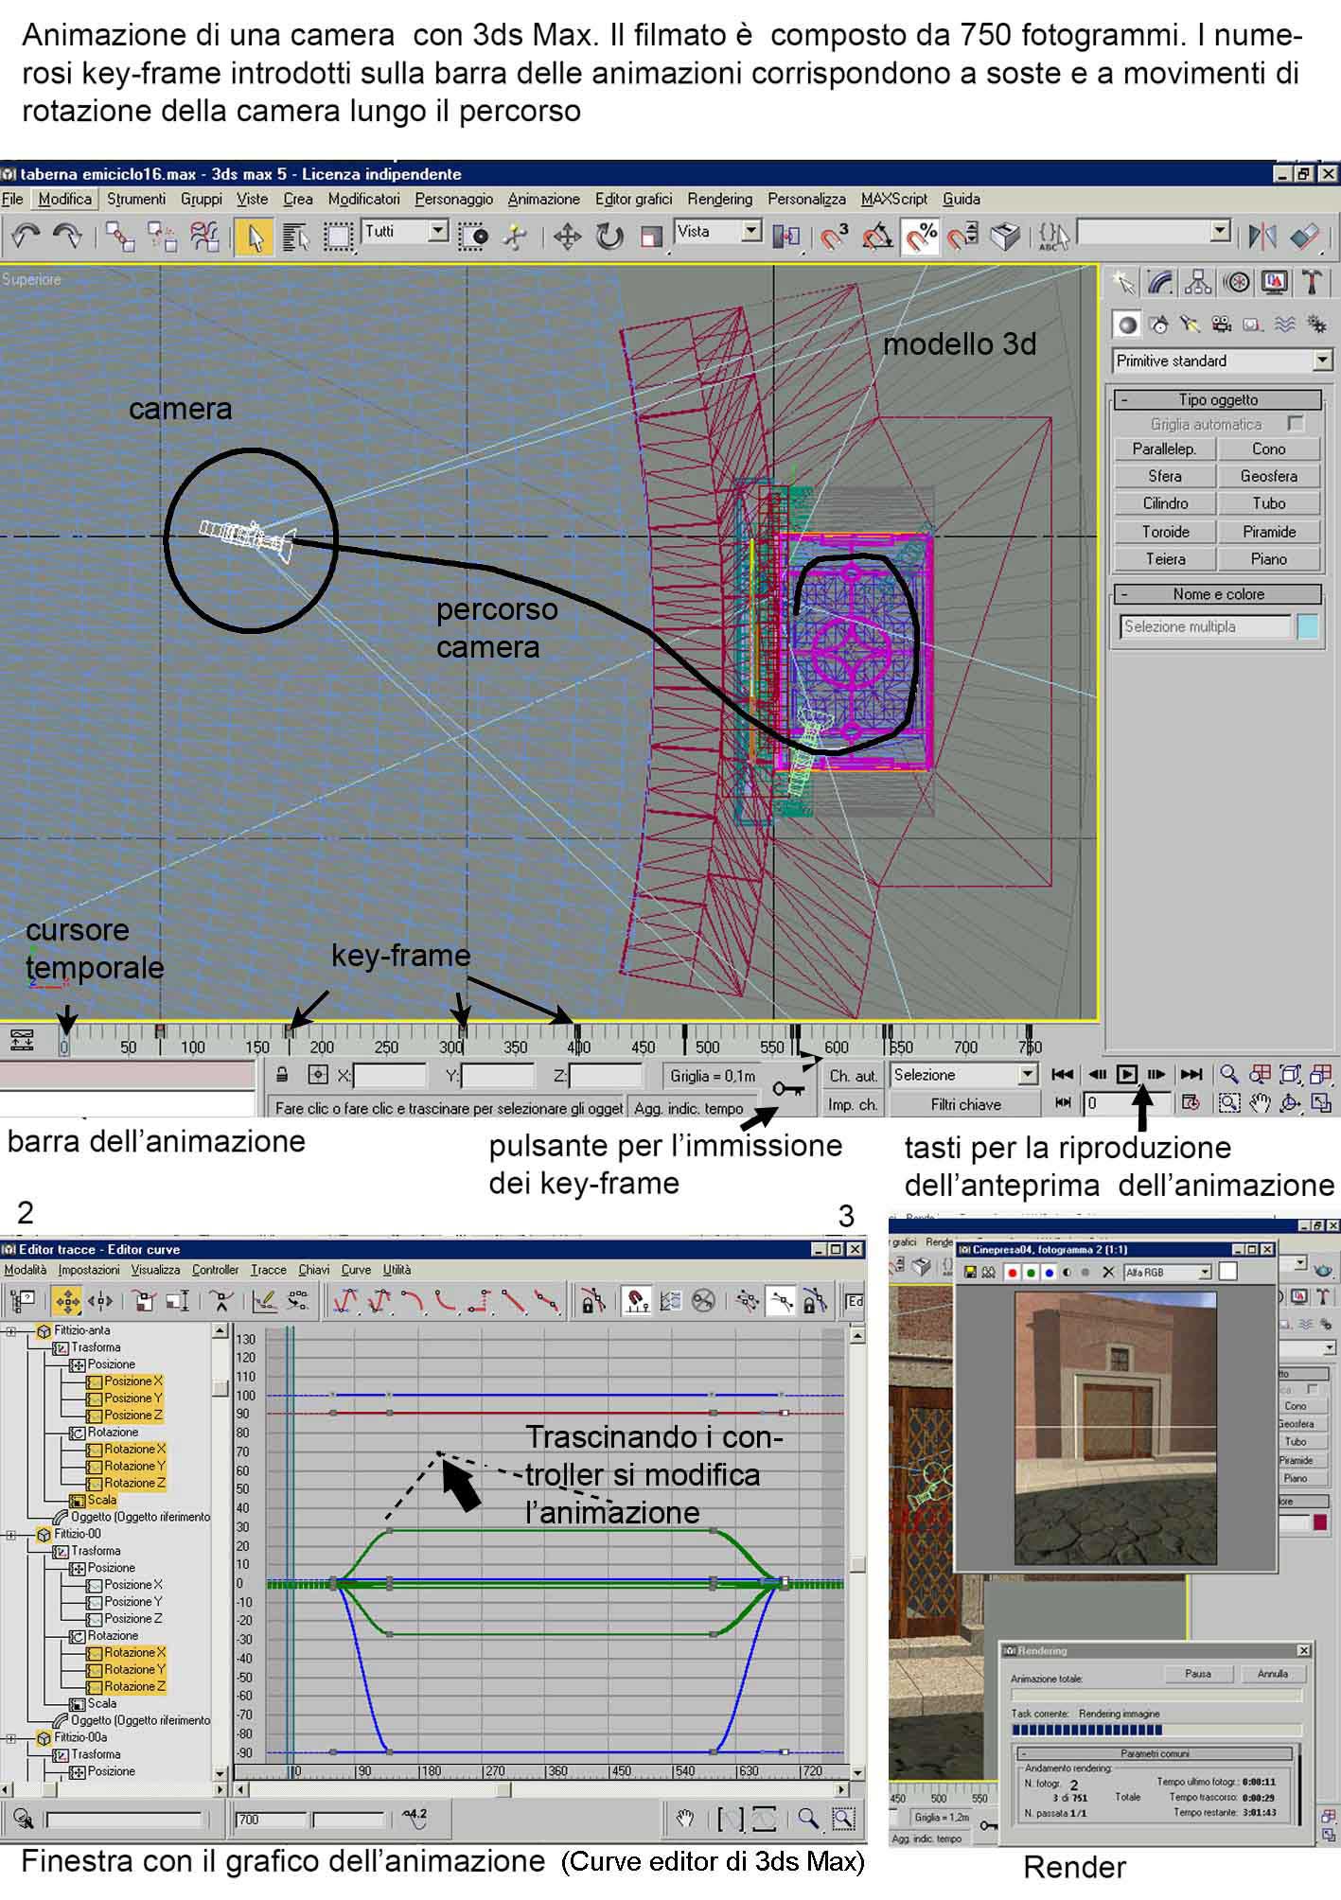
Task: Select the Rotate tool in main toolbar
Action: click(x=609, y=237)
